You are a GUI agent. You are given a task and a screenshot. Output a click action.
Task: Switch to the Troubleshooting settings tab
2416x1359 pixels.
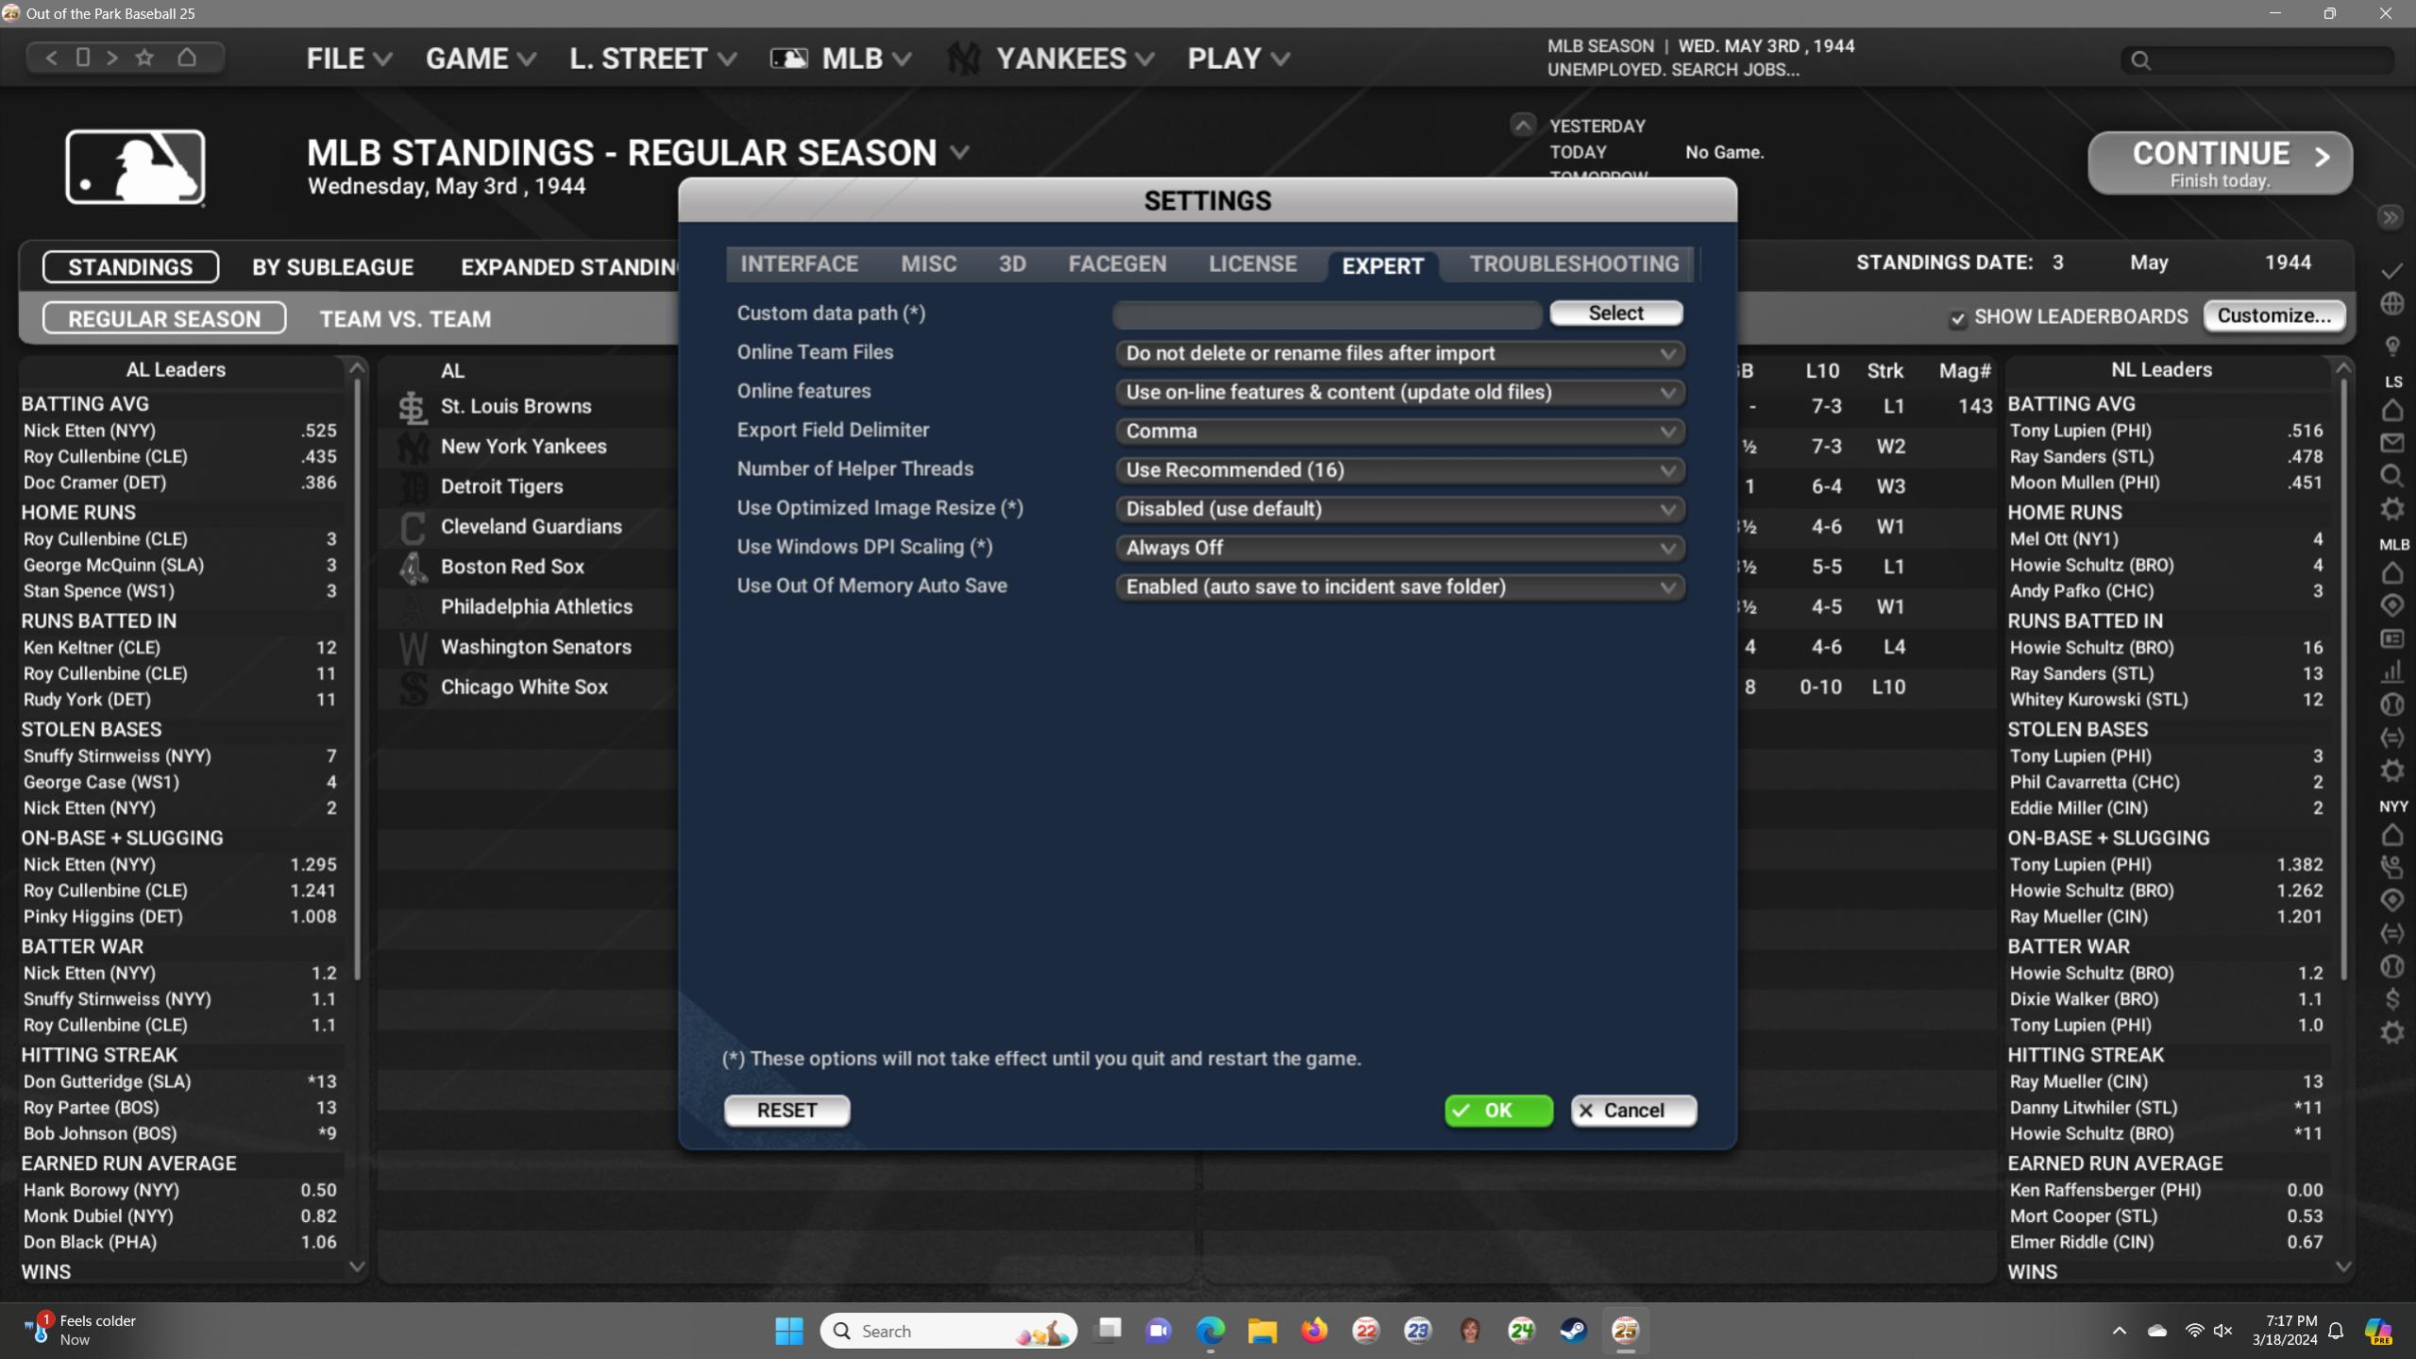tap(1574, 264)
